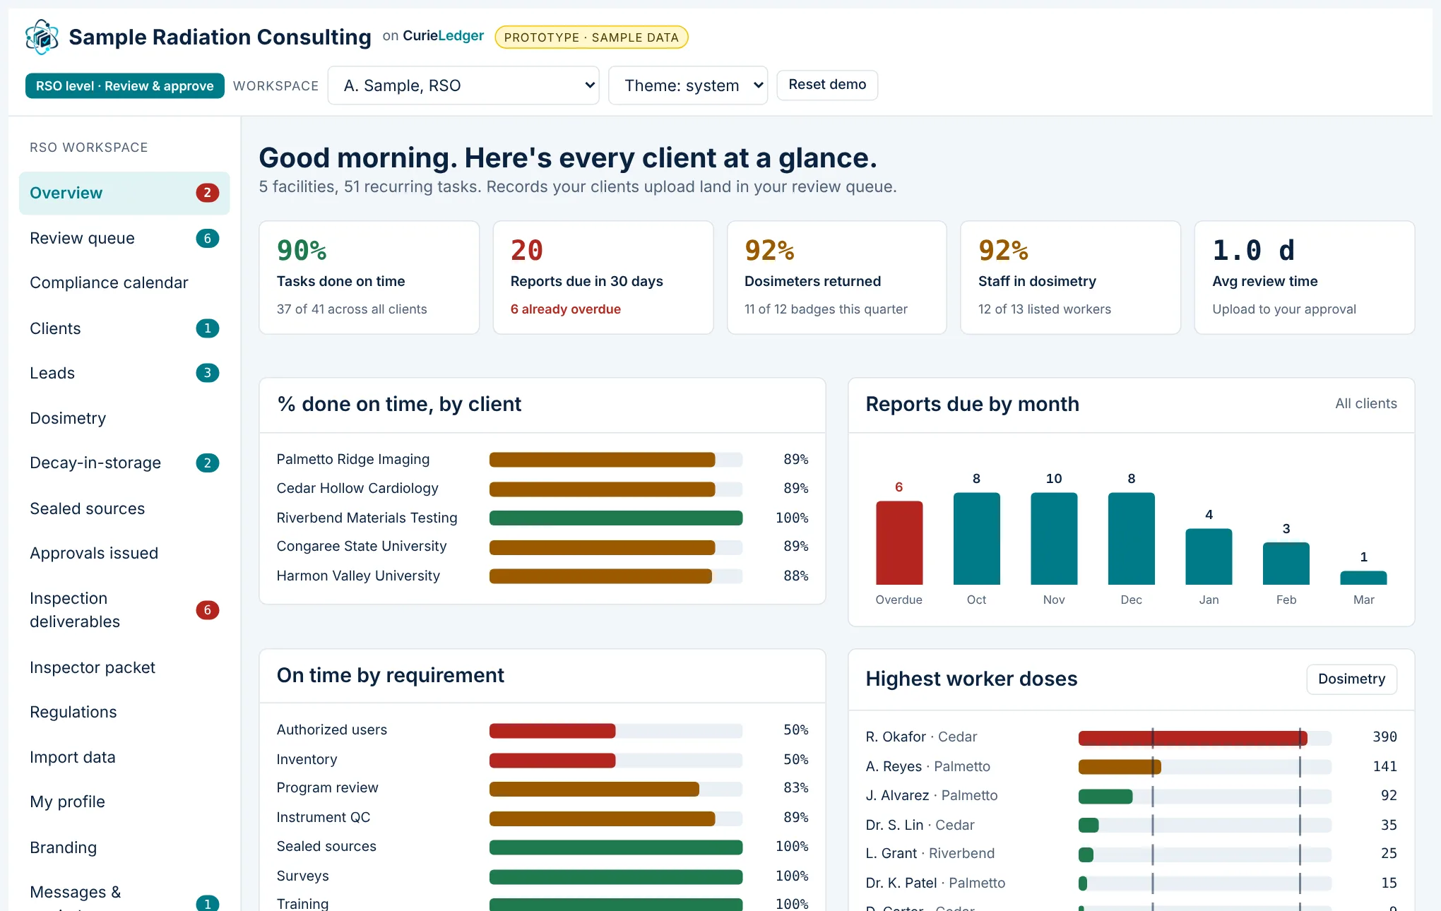Viewport: 1441px width, 911px height.
Task: Go to Compliance calendar
Action: (124, 282)
